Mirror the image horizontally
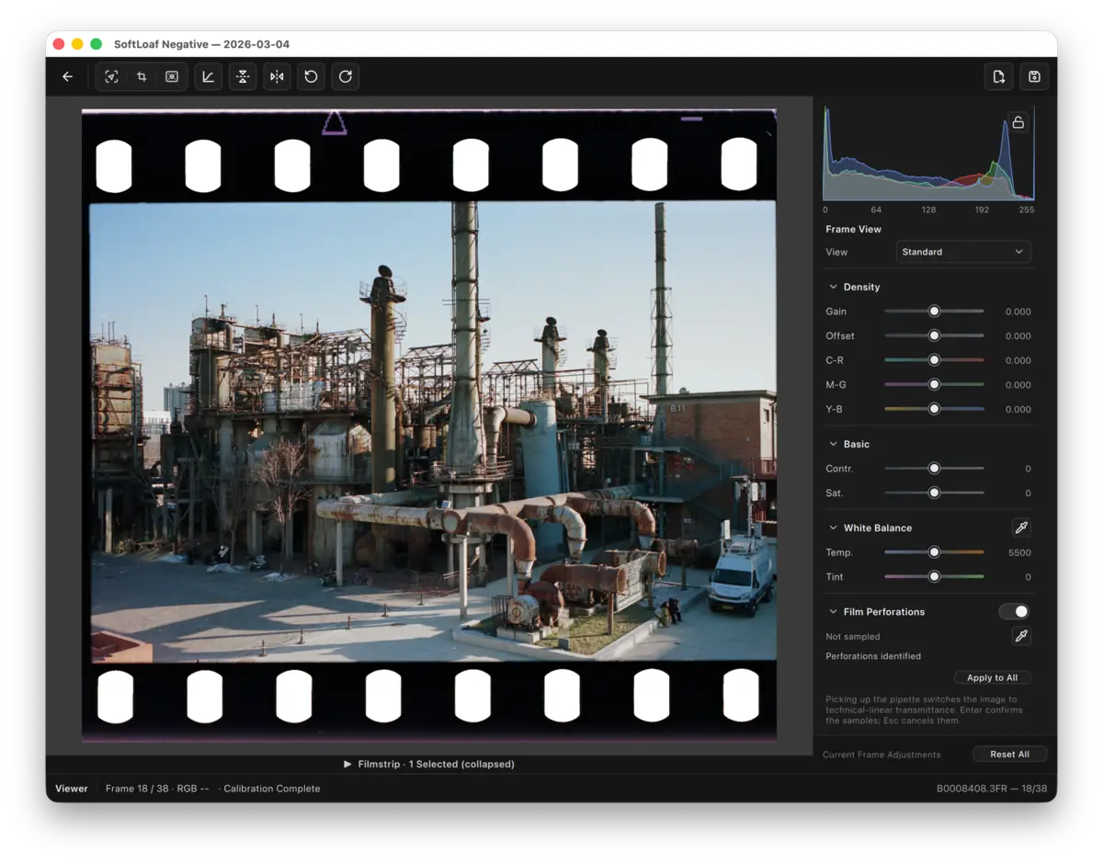Viewport: 1103px width, 863px height. pos(277,76)
